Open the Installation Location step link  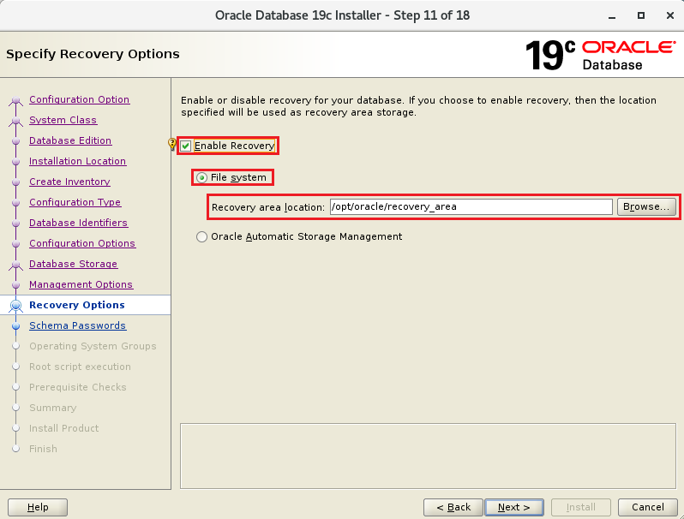(78, 161)
